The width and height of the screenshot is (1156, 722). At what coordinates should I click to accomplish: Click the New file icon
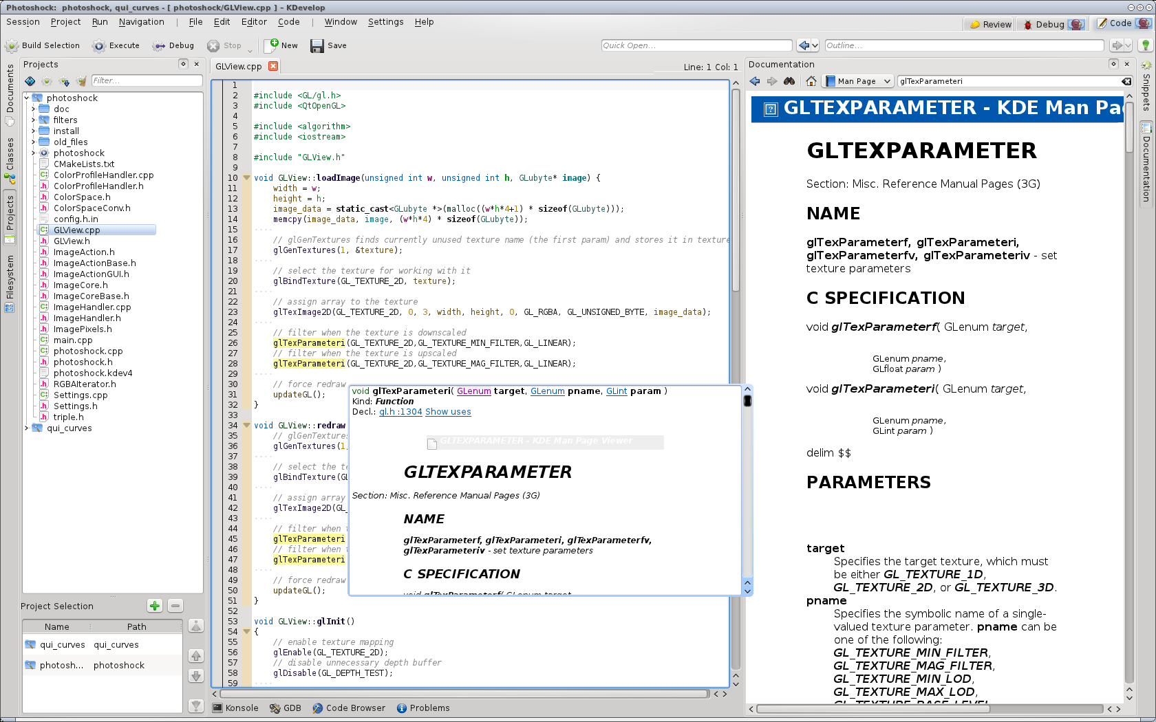[272, 45]
